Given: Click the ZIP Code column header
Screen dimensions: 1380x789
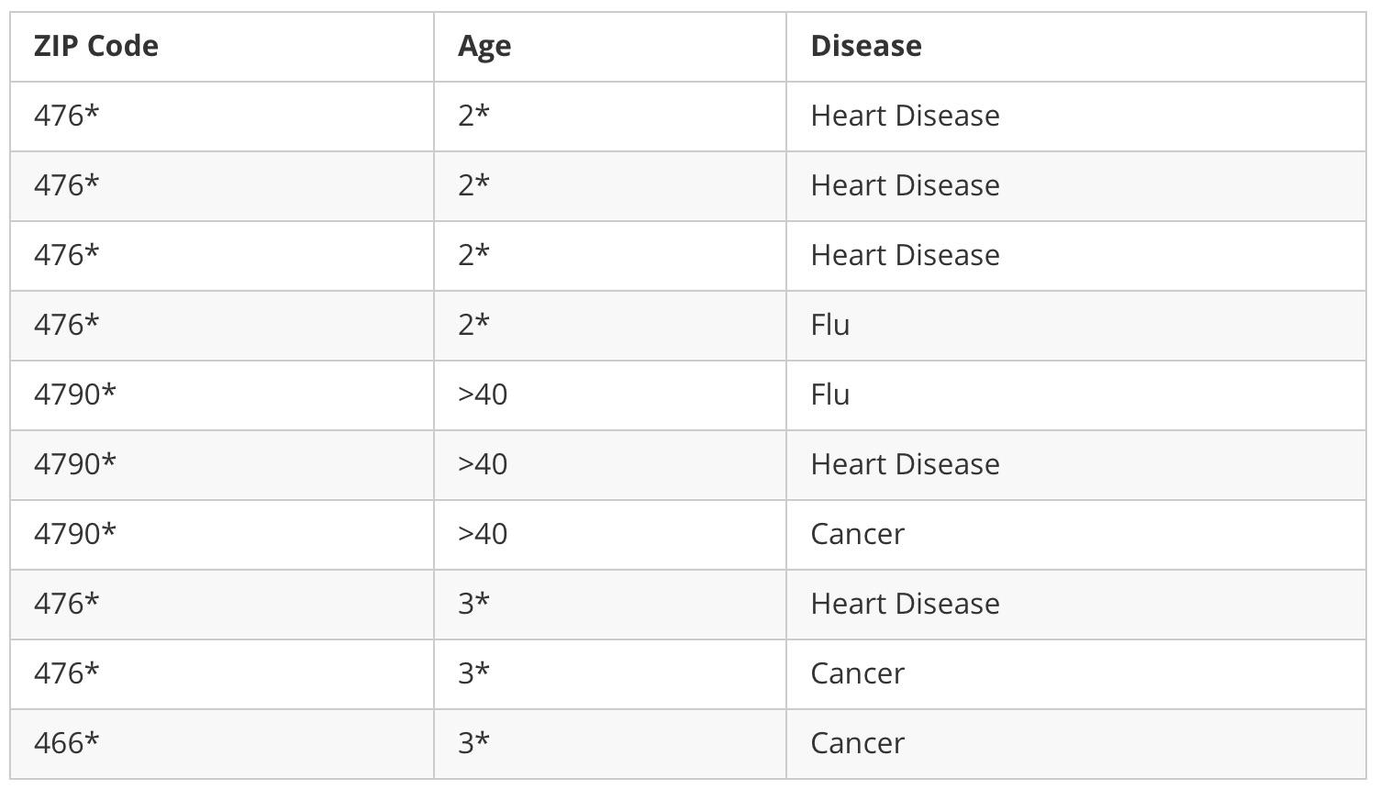Looking at the screenshot, I should [96, 46].
